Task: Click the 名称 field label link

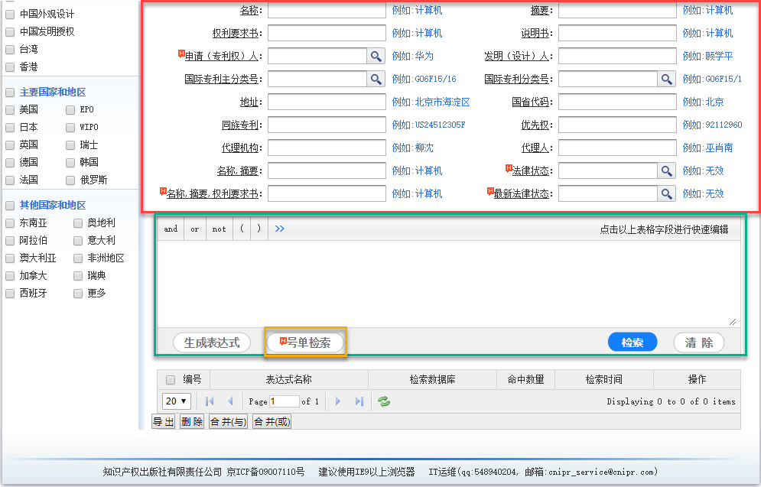Action: 249,10
